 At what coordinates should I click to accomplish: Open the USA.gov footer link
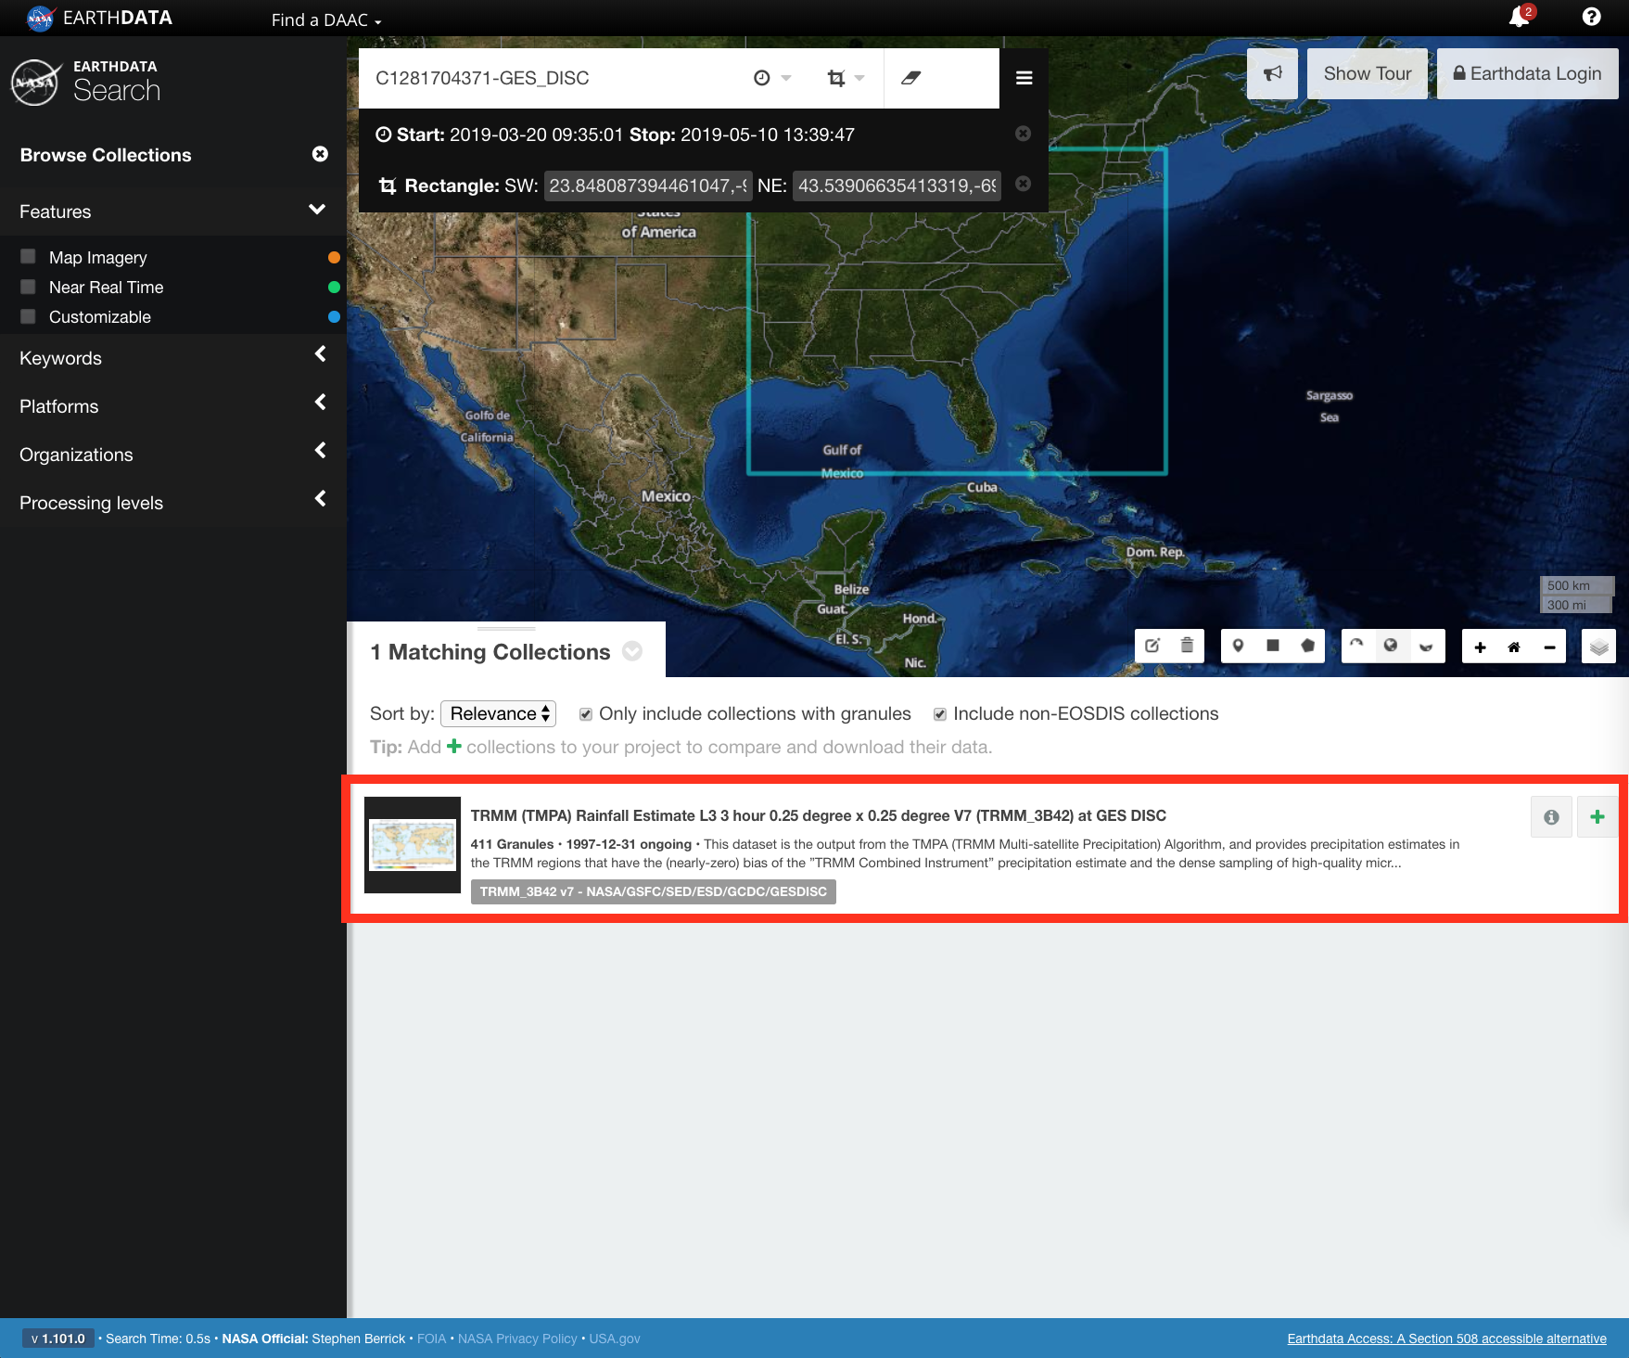point(615,1339)
